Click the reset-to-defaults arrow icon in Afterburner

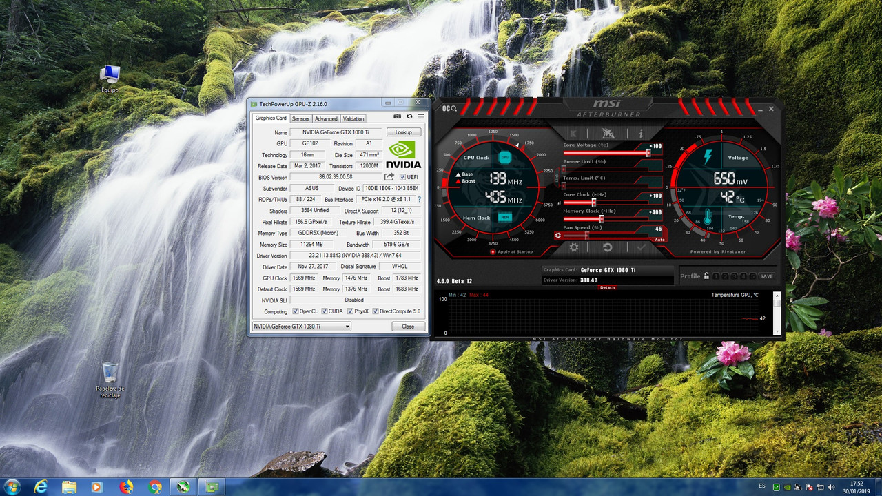click(x=608, y=247)
